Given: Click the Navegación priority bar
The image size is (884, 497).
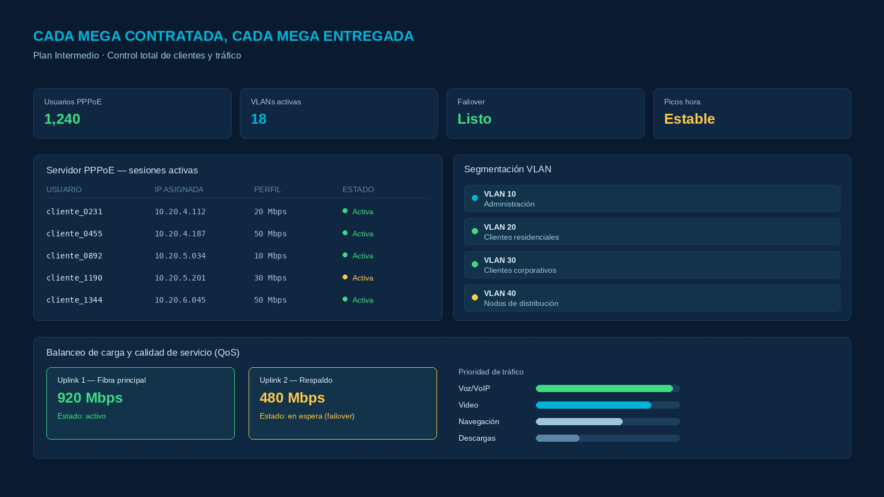Looking at the screenshot, I should (x=608, y=422).
